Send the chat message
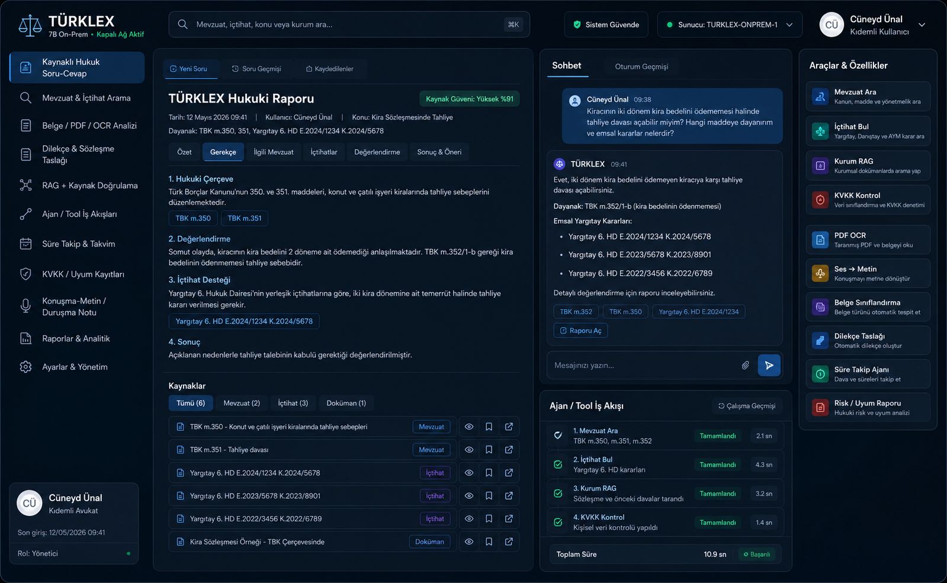This screenshot has height=583, width=947. (769, 365)
